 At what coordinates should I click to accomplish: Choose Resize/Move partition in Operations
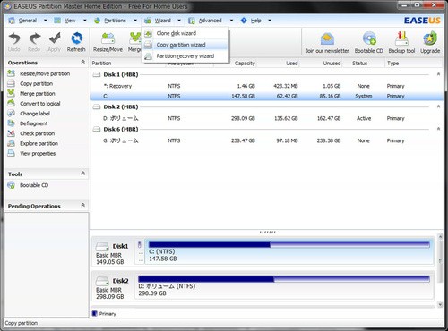[x=45, y=73]
